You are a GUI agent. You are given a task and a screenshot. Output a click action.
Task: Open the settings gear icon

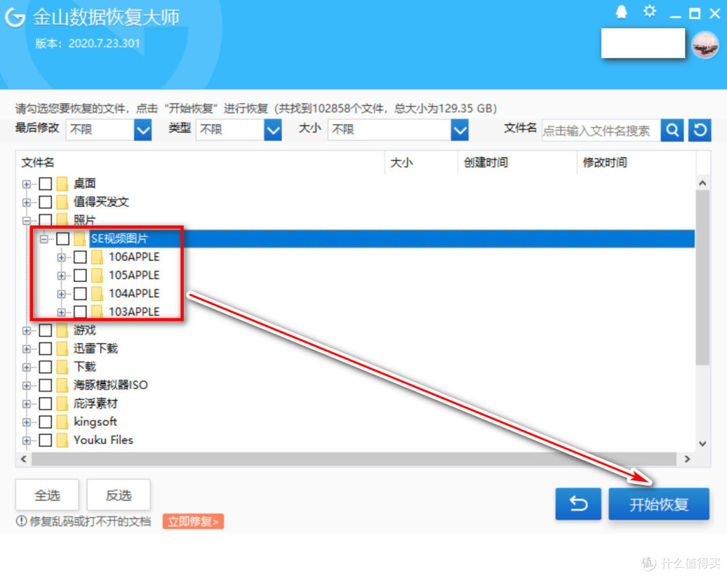tap(649, 11)
